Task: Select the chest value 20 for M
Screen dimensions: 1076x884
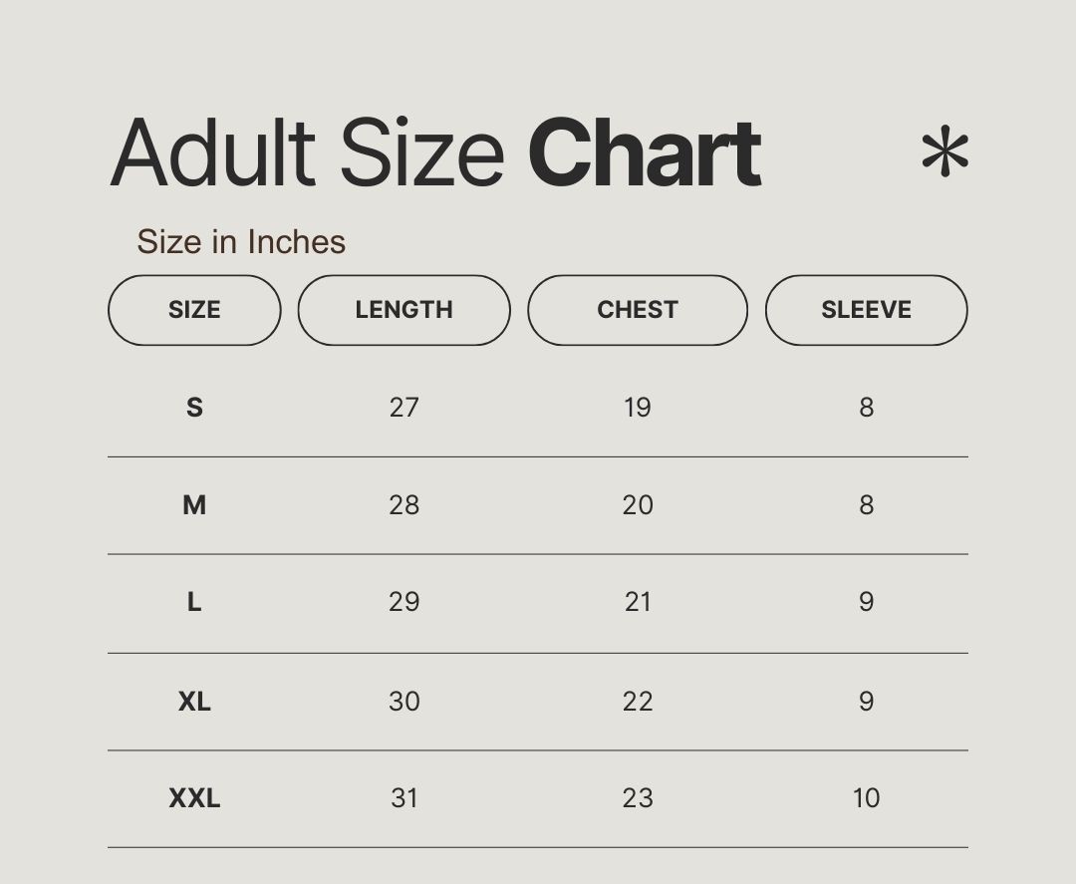Action: [638, 505]
